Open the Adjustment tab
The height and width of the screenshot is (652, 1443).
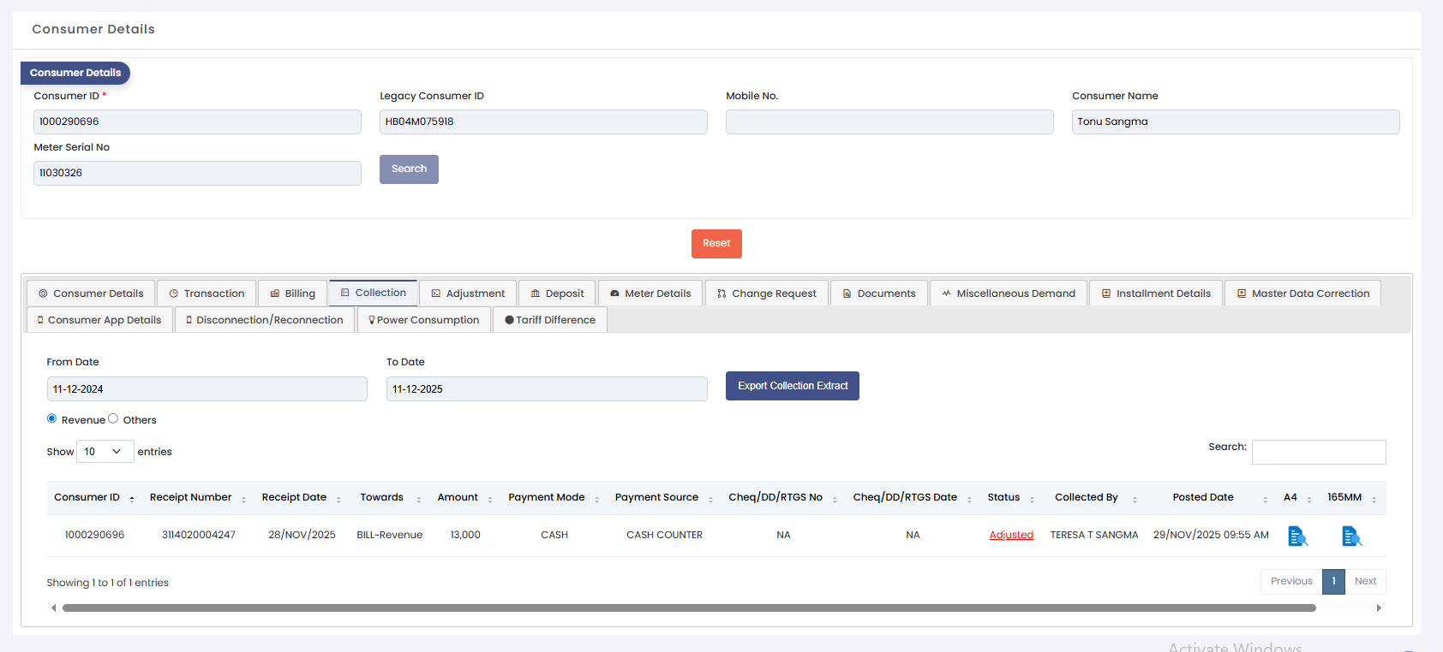pyautogui.click(x=468, y=293)
